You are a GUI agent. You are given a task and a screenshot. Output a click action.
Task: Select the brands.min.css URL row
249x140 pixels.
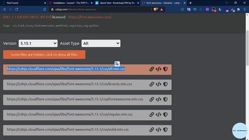point(87,85)
